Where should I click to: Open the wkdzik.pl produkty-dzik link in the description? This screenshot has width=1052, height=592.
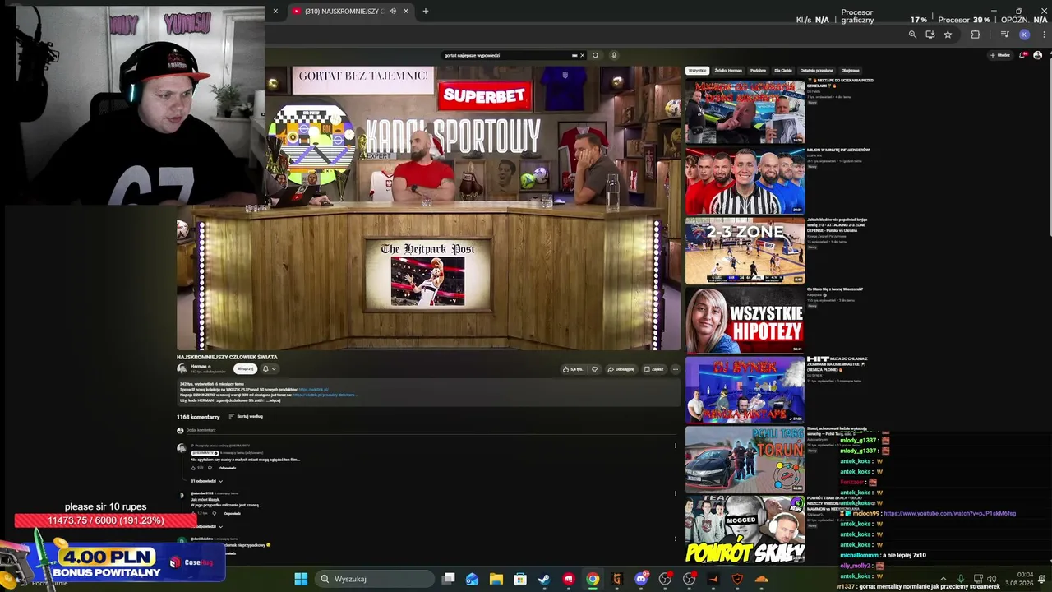[324, 395]
